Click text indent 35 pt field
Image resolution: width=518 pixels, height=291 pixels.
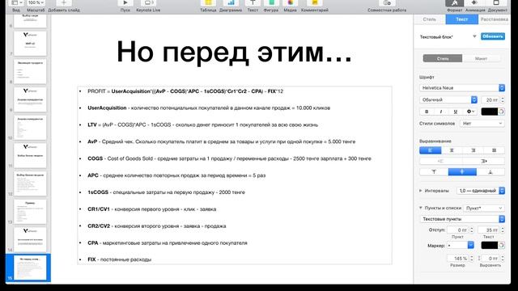[x=489, y=230]
